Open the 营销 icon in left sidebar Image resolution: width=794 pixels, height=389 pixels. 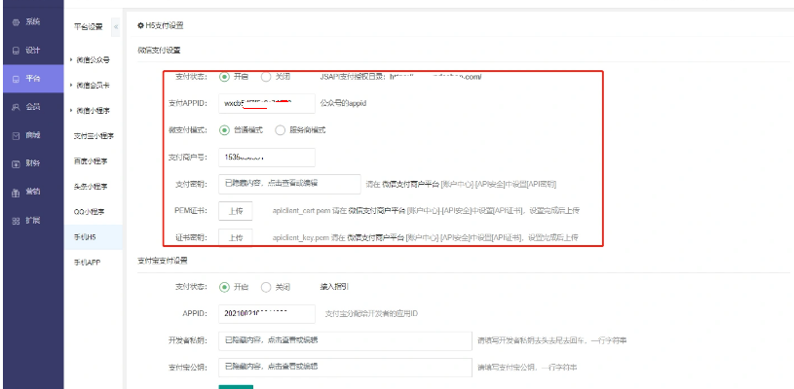[x=14, y=193]
